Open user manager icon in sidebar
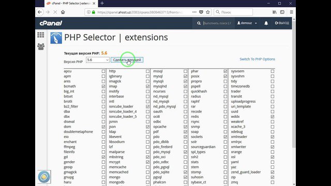The height and width of the screenshot is (186, 331). (x=41, y=47)
